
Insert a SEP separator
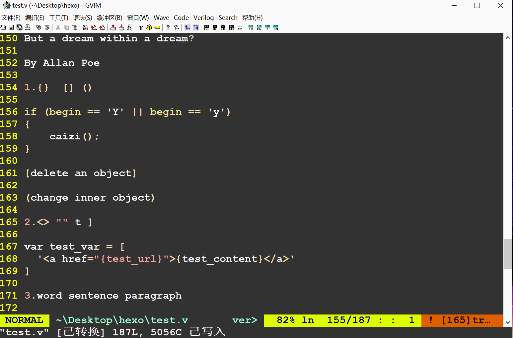[x=240, y=27]
